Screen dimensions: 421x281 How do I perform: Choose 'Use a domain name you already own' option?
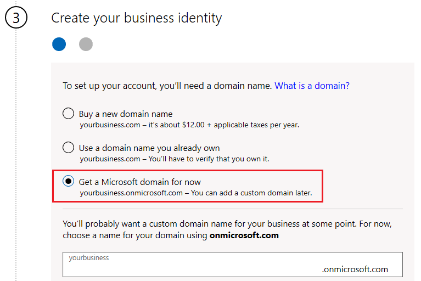point(68,147)
